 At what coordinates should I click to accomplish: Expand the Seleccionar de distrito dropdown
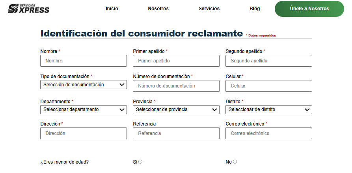point(269,109)
